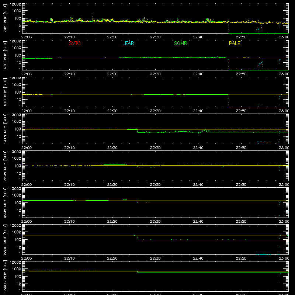
Task: Click 22:00 tick label under 245 MHz panel
Action: click(x=26, y=37)
